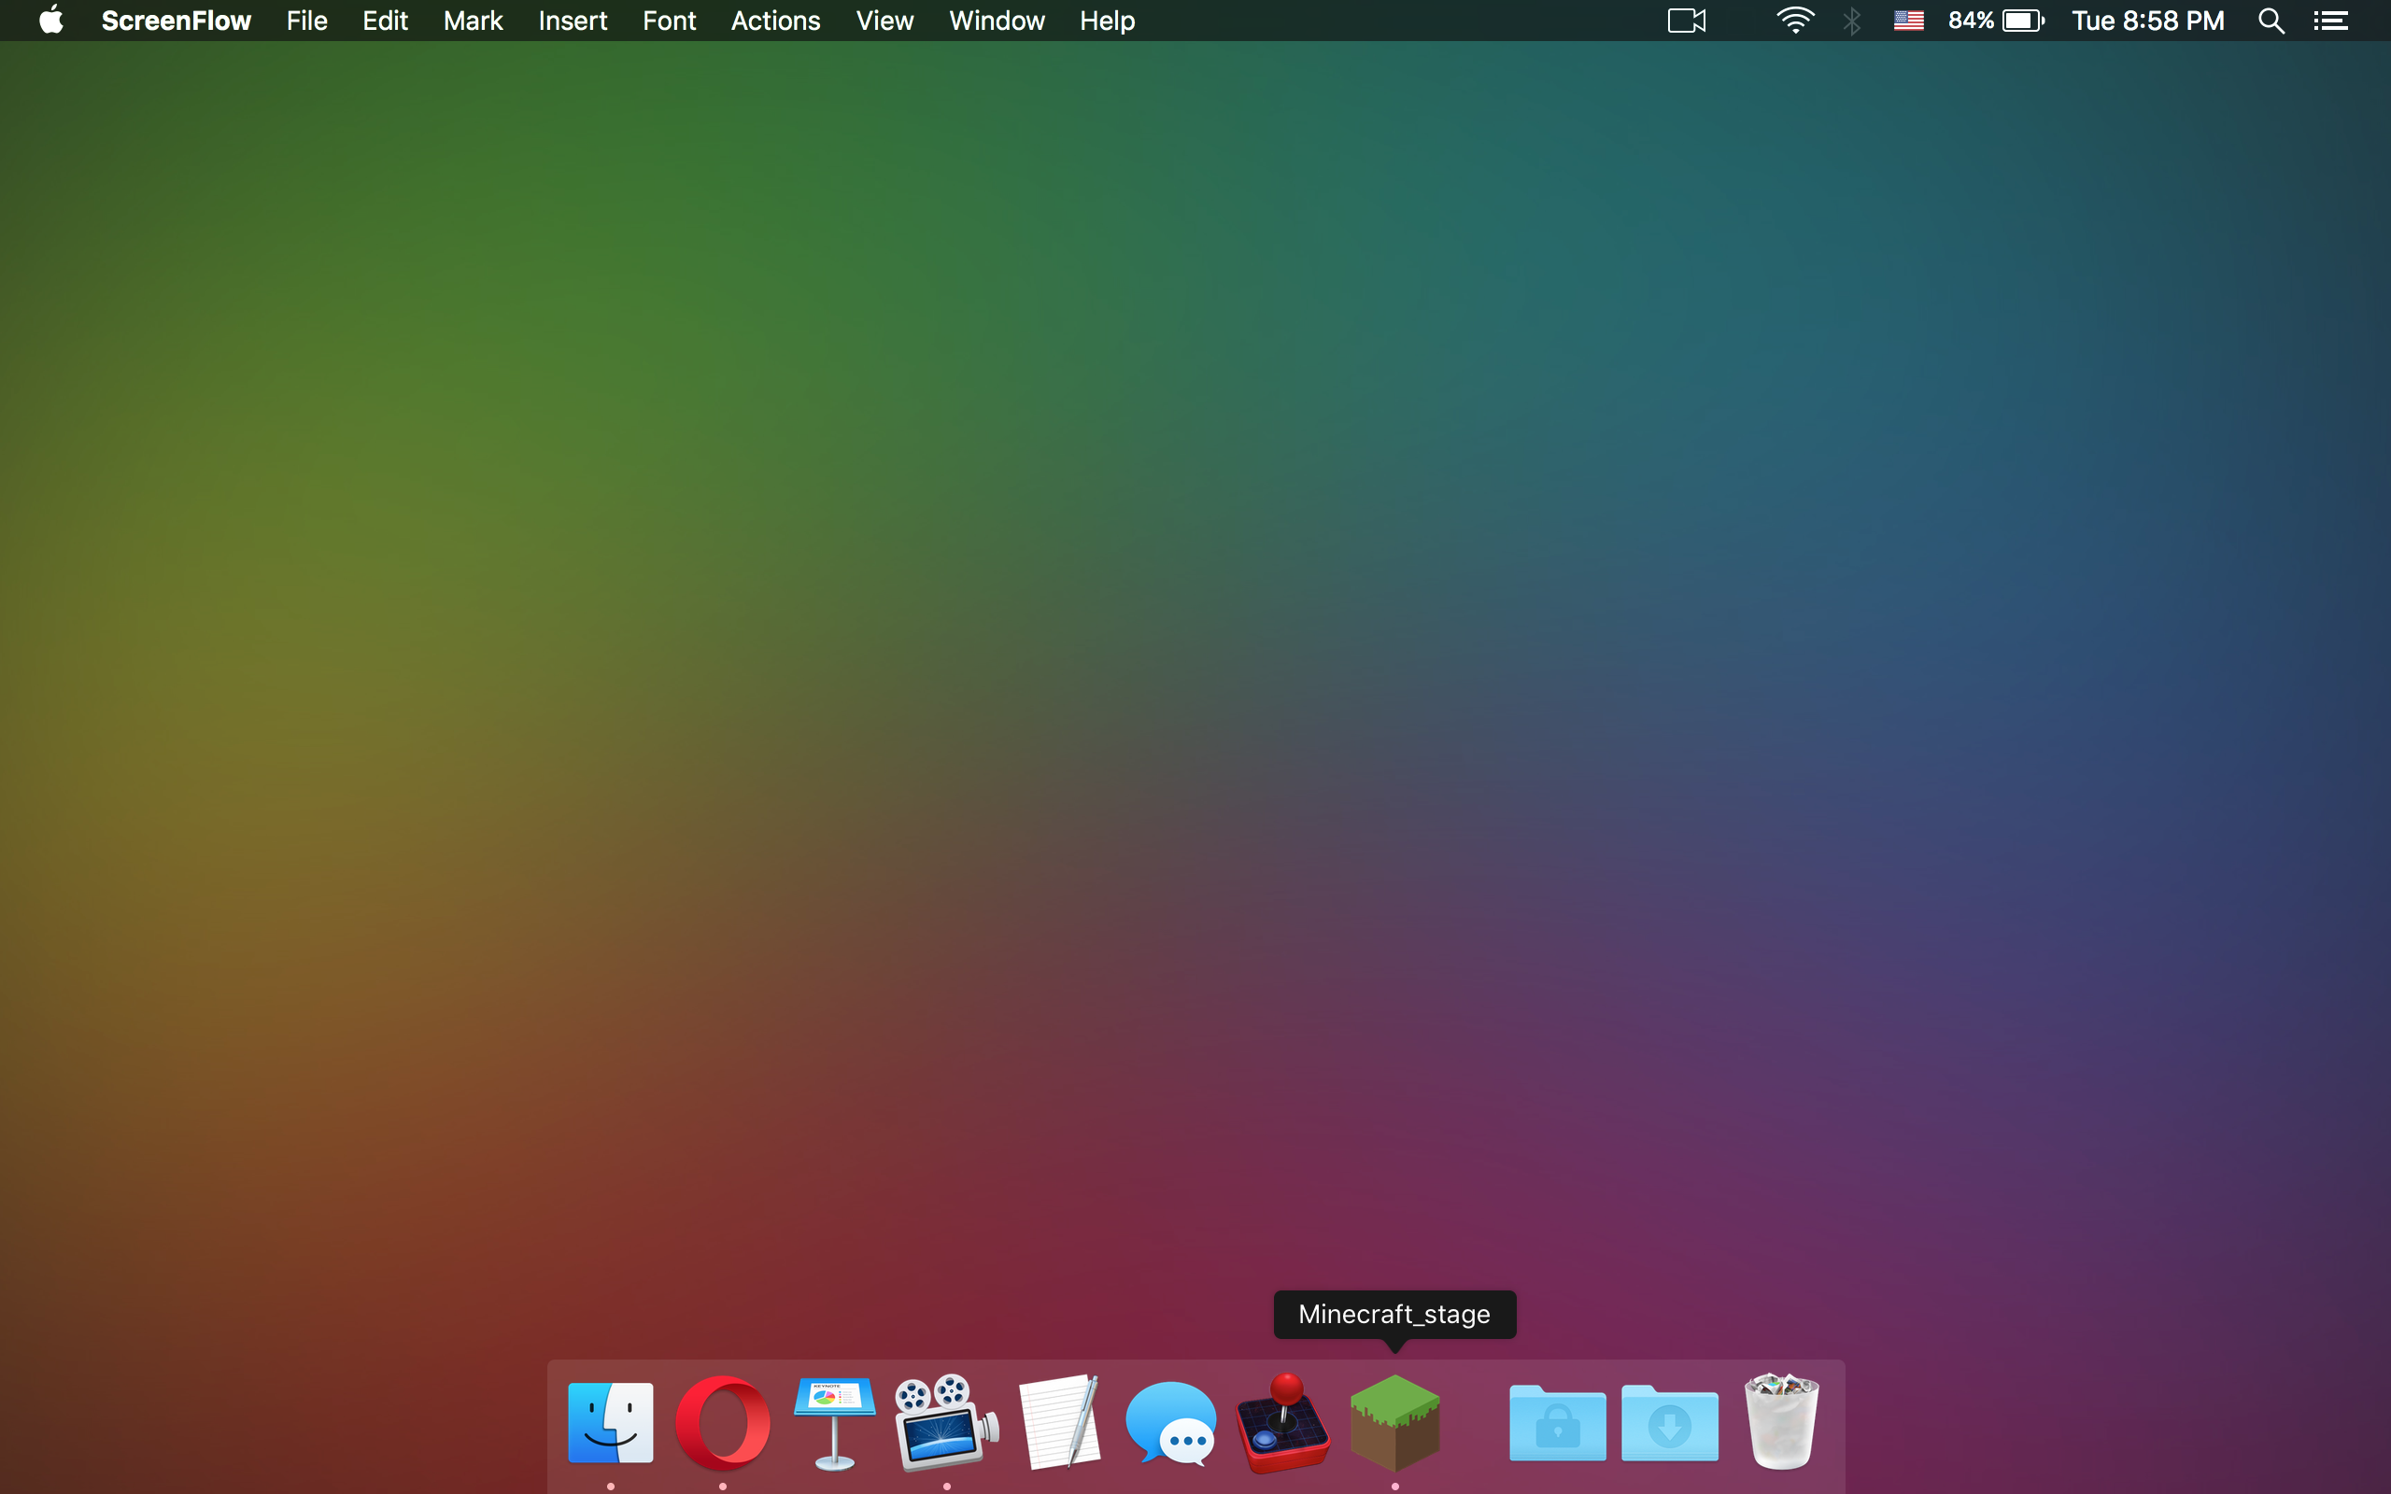Image resolution: width=2391 pixels, height=1494 pixels.
Task: Launch the Opera browser from the Dock
Action: click(x=722, y=1423)
